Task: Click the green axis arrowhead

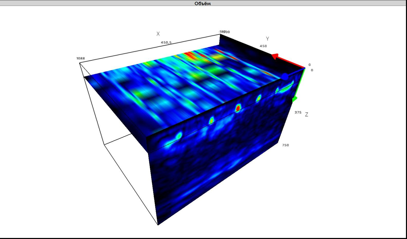Action: [x=294, y=99]
